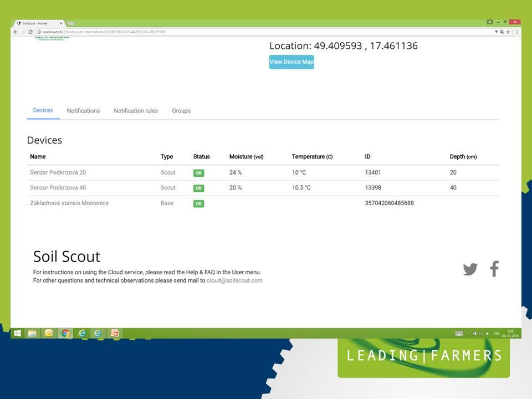
Task: Click the 24 % moisture value
Action: pyautogui.click(x=236, y=172)
